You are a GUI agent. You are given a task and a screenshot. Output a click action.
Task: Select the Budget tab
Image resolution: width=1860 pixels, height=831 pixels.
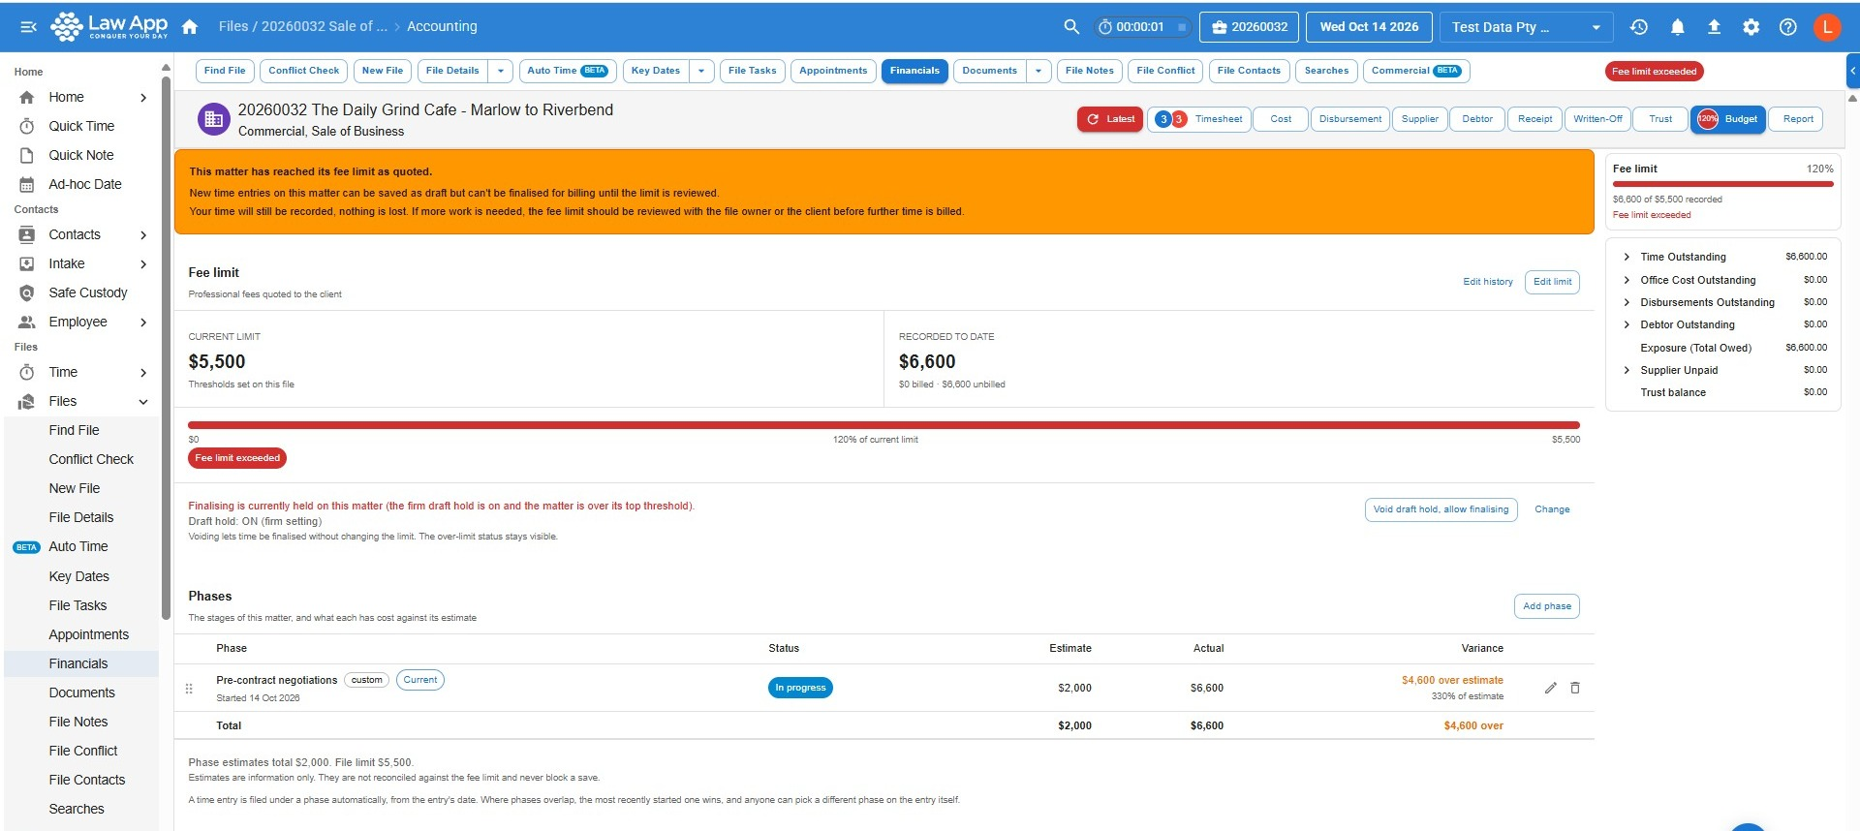(1728, 119)
